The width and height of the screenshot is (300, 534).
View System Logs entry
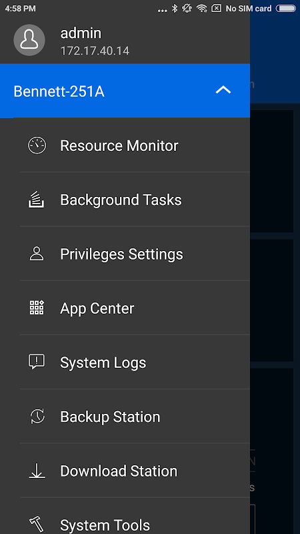coord(135,362)
